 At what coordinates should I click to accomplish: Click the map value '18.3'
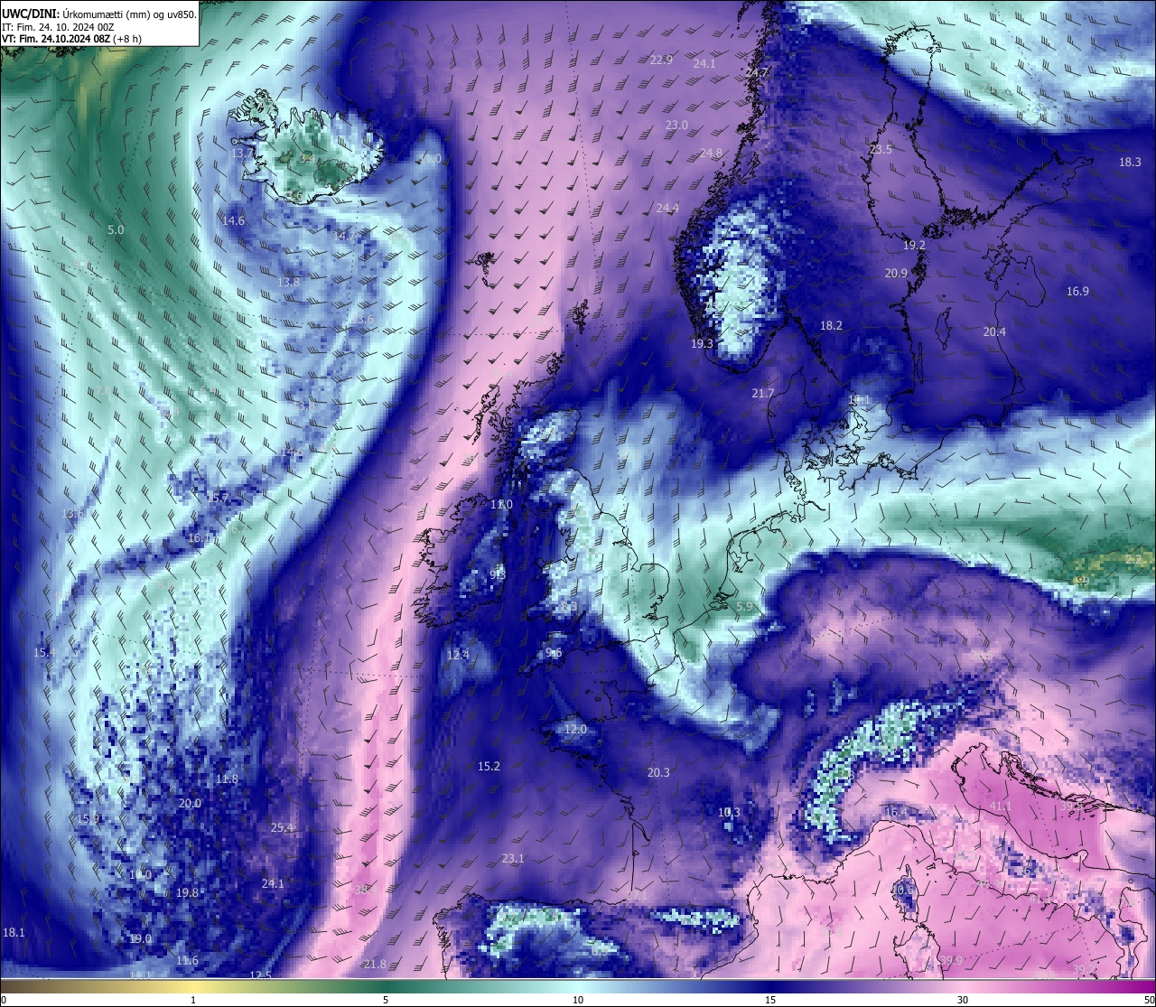click(x=1130, y=162)
